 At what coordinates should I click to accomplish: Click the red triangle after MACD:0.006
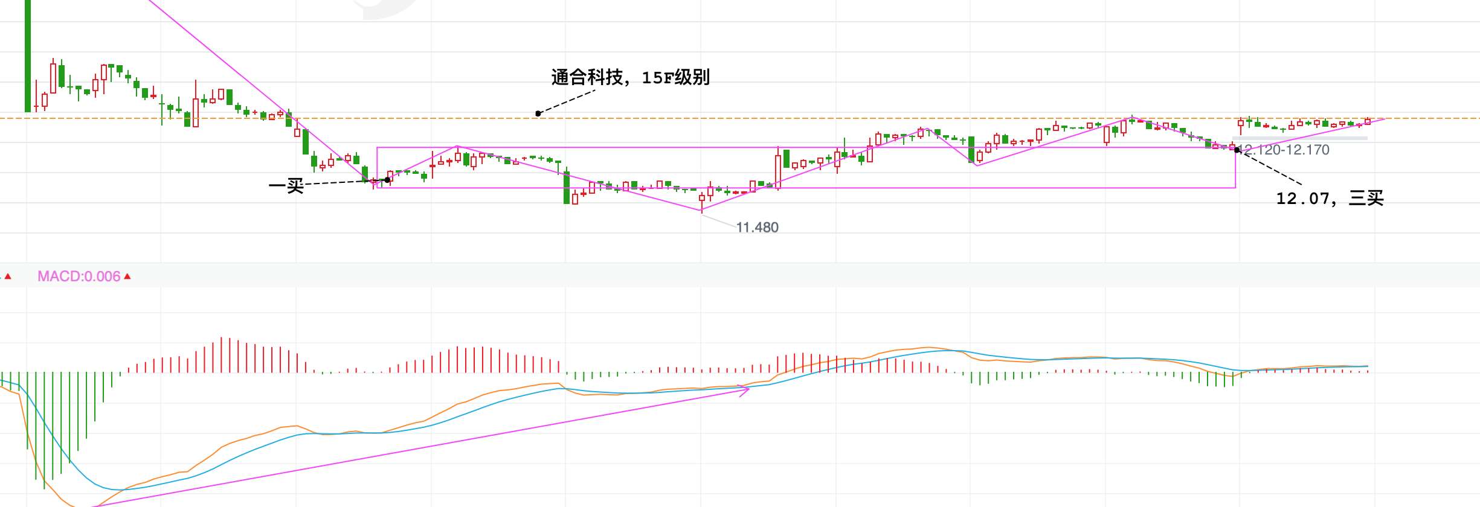coord(127,276)
